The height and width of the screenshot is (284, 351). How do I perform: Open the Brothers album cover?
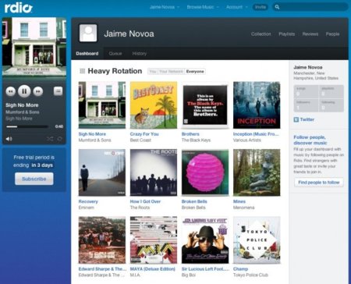[x=205, y=105]
